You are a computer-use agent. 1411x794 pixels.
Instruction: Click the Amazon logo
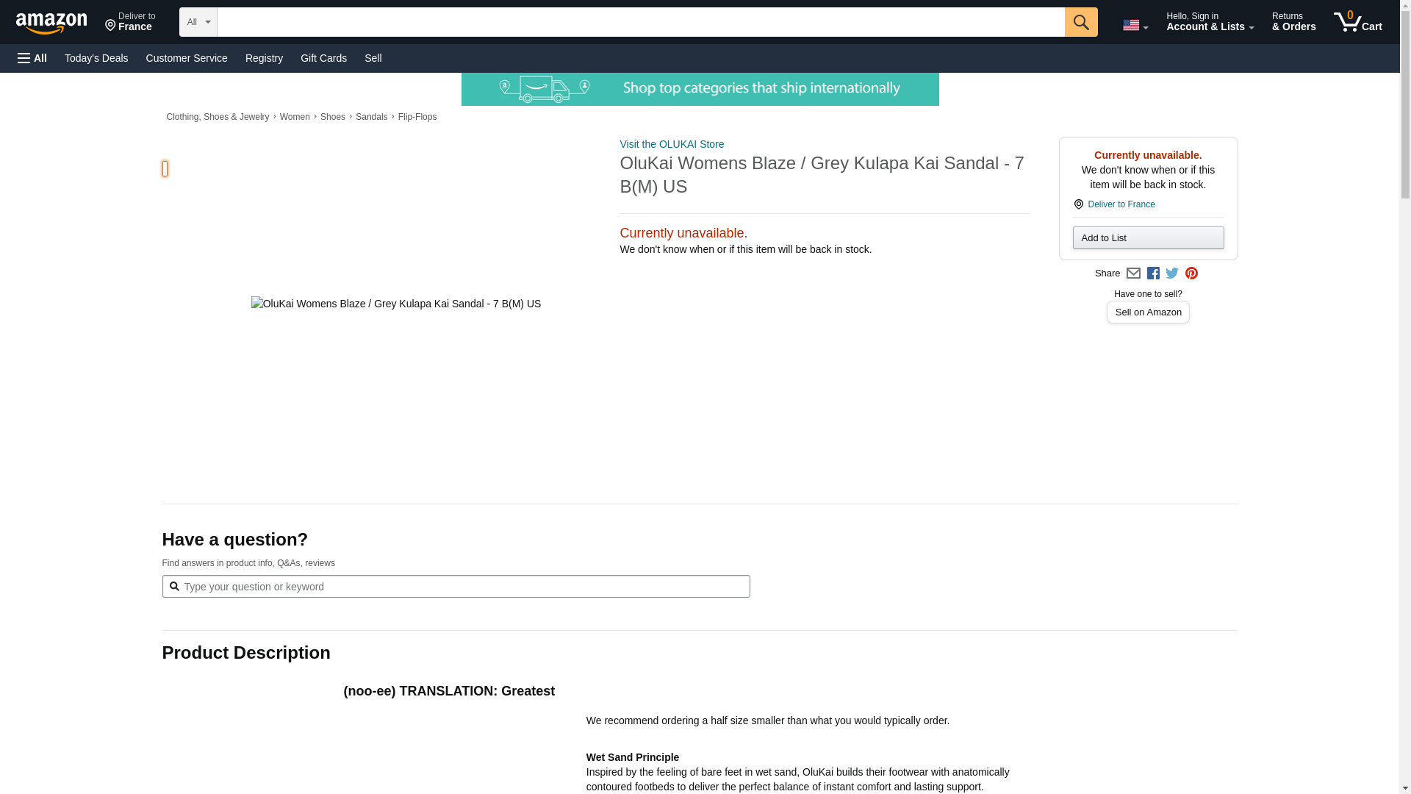(51, 23)
